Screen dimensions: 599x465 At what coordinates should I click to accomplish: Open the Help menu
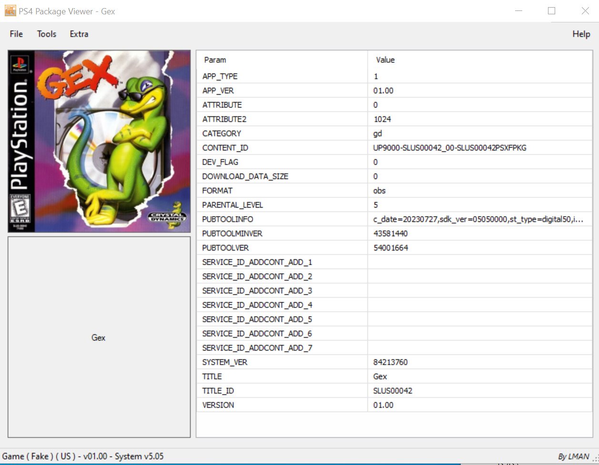[581, 34]
